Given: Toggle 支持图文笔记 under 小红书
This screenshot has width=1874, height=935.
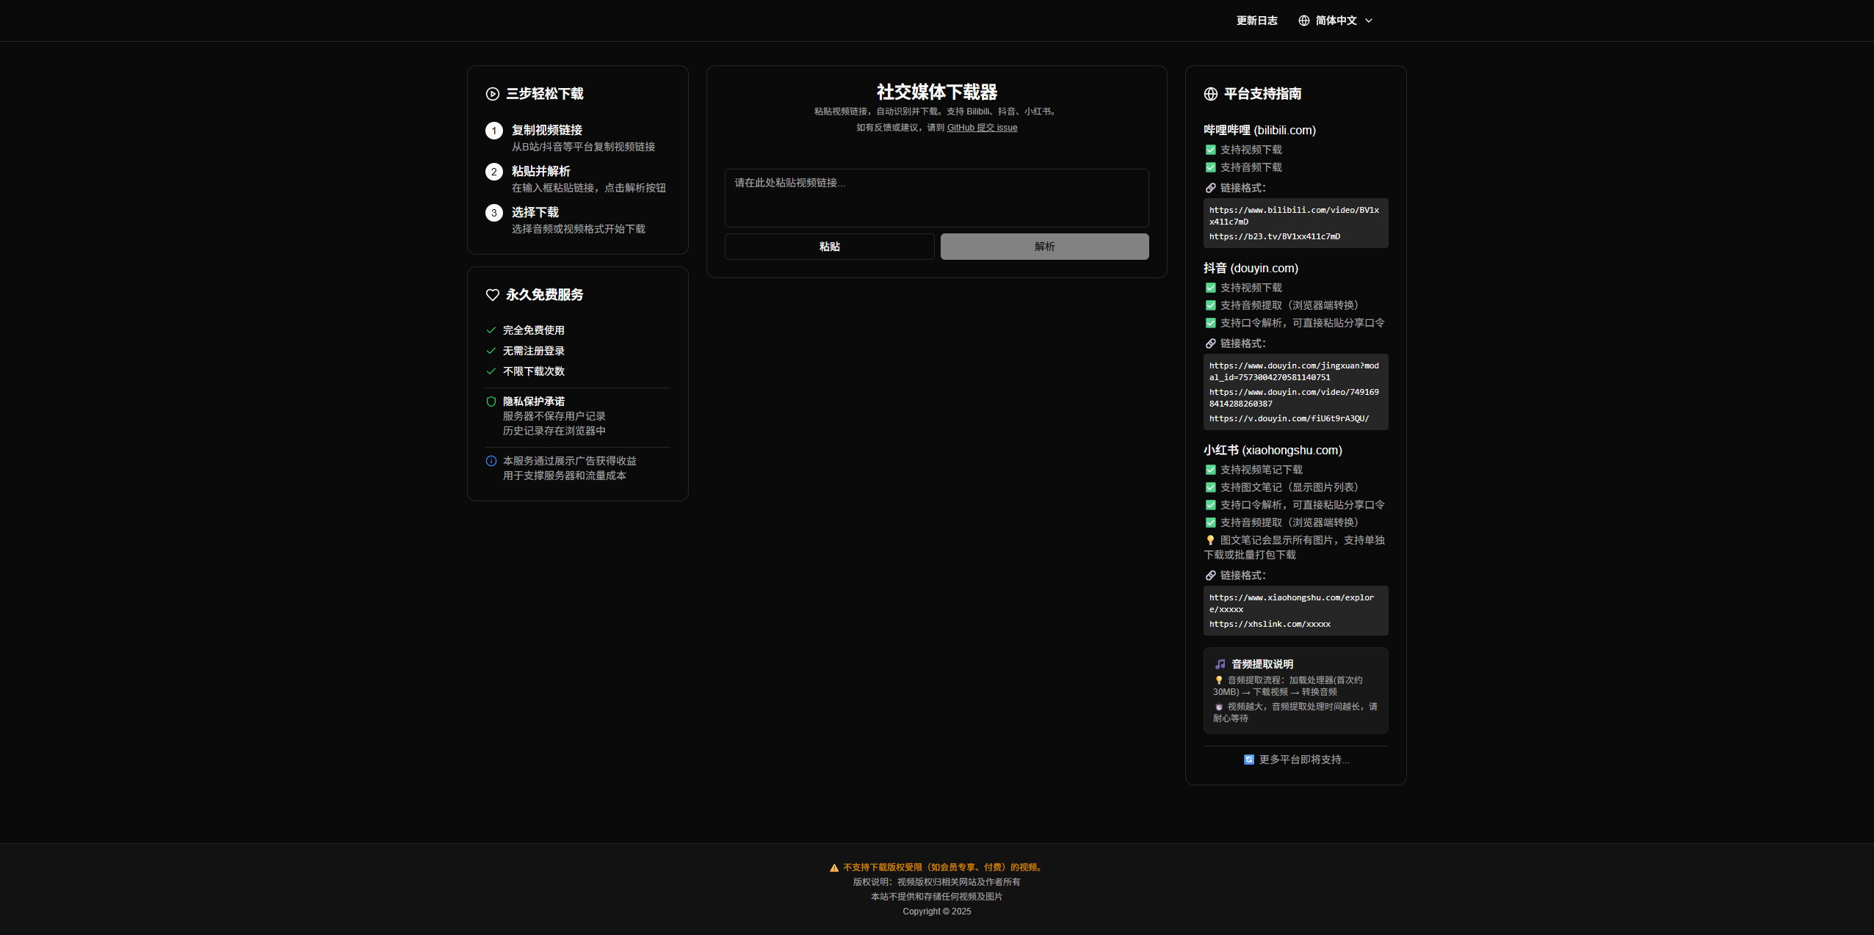Looking at the screenshot, I should [x=1210, y=487].
